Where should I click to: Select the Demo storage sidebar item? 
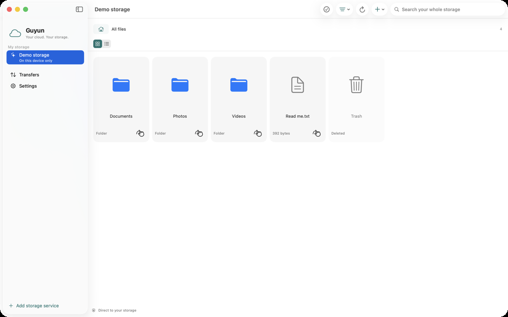coord(46,57)
